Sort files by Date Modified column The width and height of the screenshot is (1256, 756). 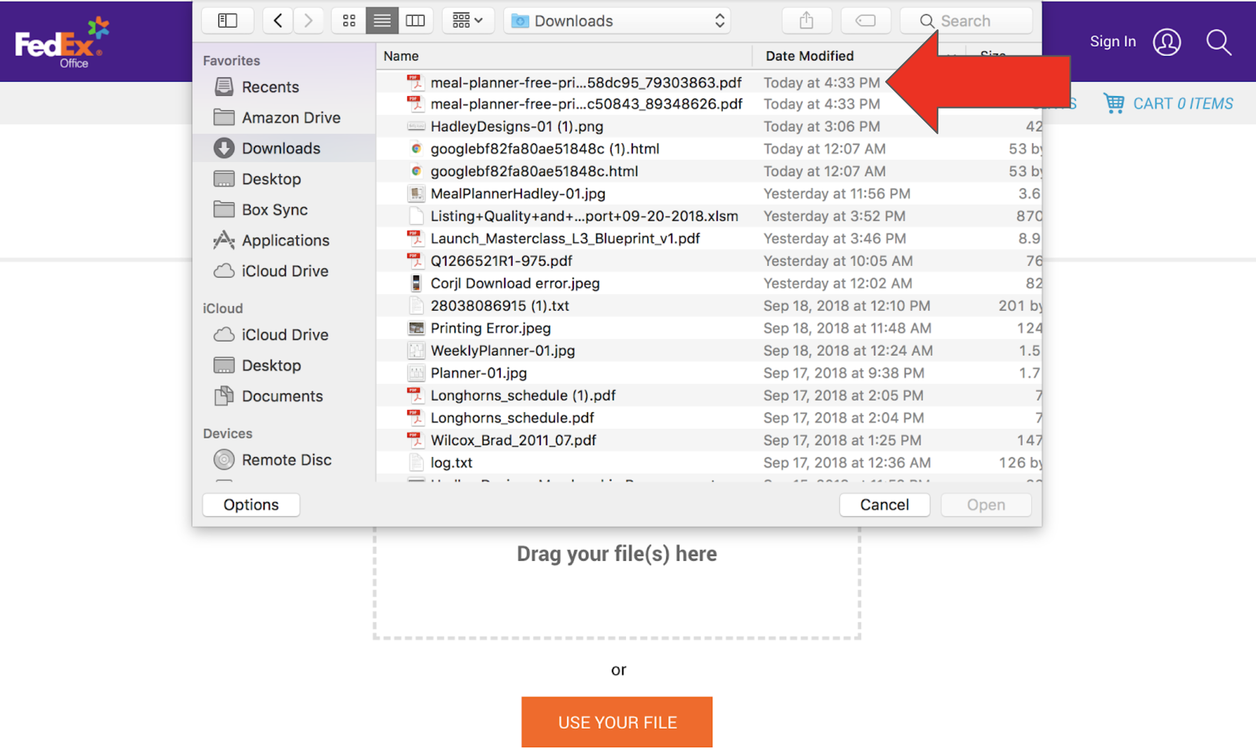pos(809,56)
